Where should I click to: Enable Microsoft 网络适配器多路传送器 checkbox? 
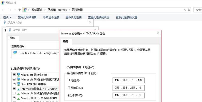(x=14, y=93)
